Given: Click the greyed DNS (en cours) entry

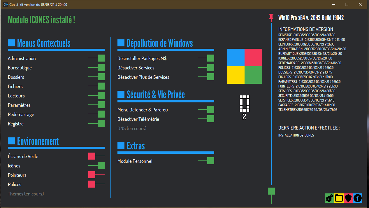Looking at the screenshot, I should [132, 128].
